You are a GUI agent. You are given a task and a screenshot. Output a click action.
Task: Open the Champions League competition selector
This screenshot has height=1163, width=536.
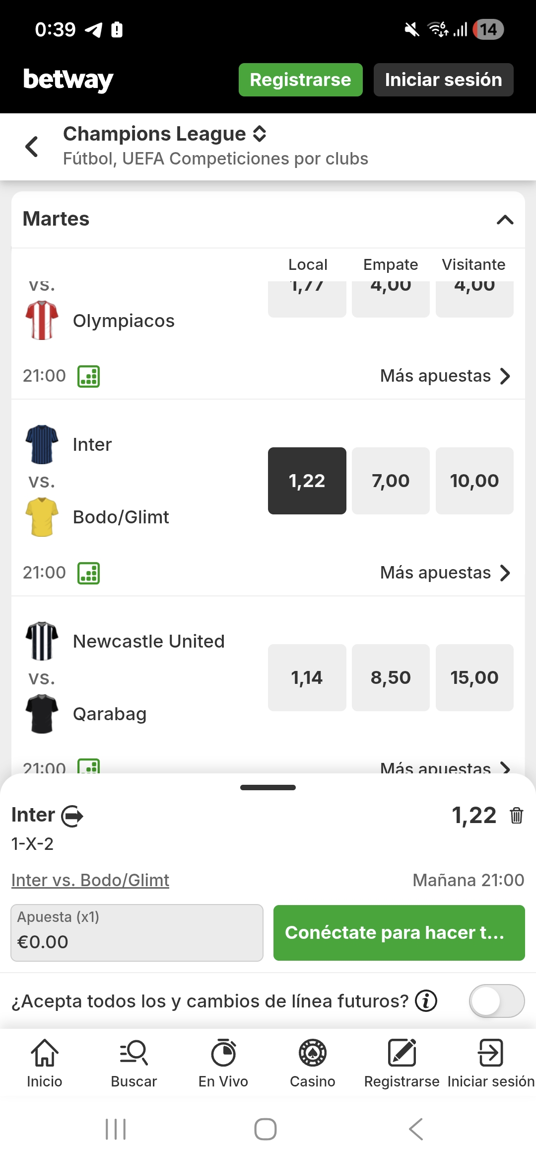260,134
